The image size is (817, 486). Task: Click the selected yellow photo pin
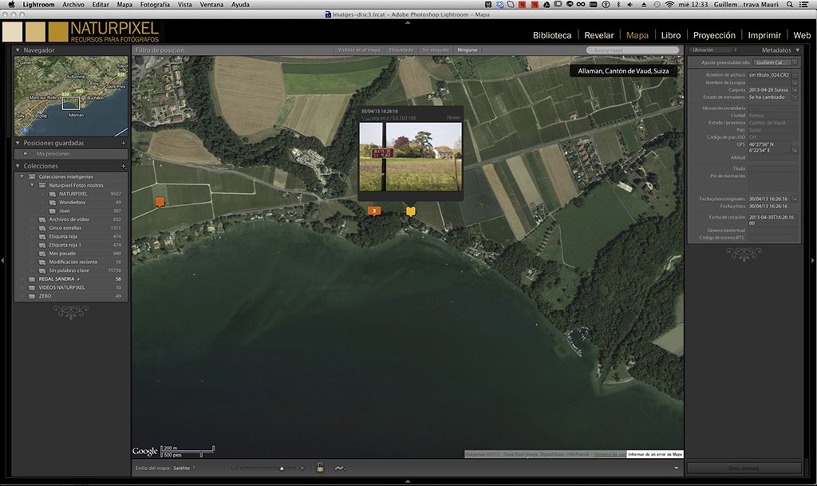coord(411,211)
